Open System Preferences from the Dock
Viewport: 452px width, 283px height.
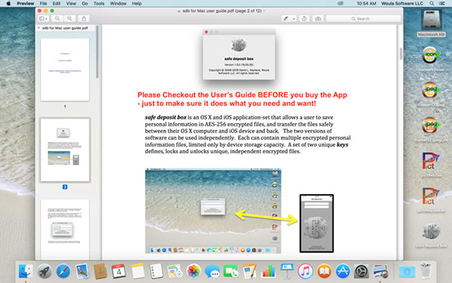[x=361, y=271]
